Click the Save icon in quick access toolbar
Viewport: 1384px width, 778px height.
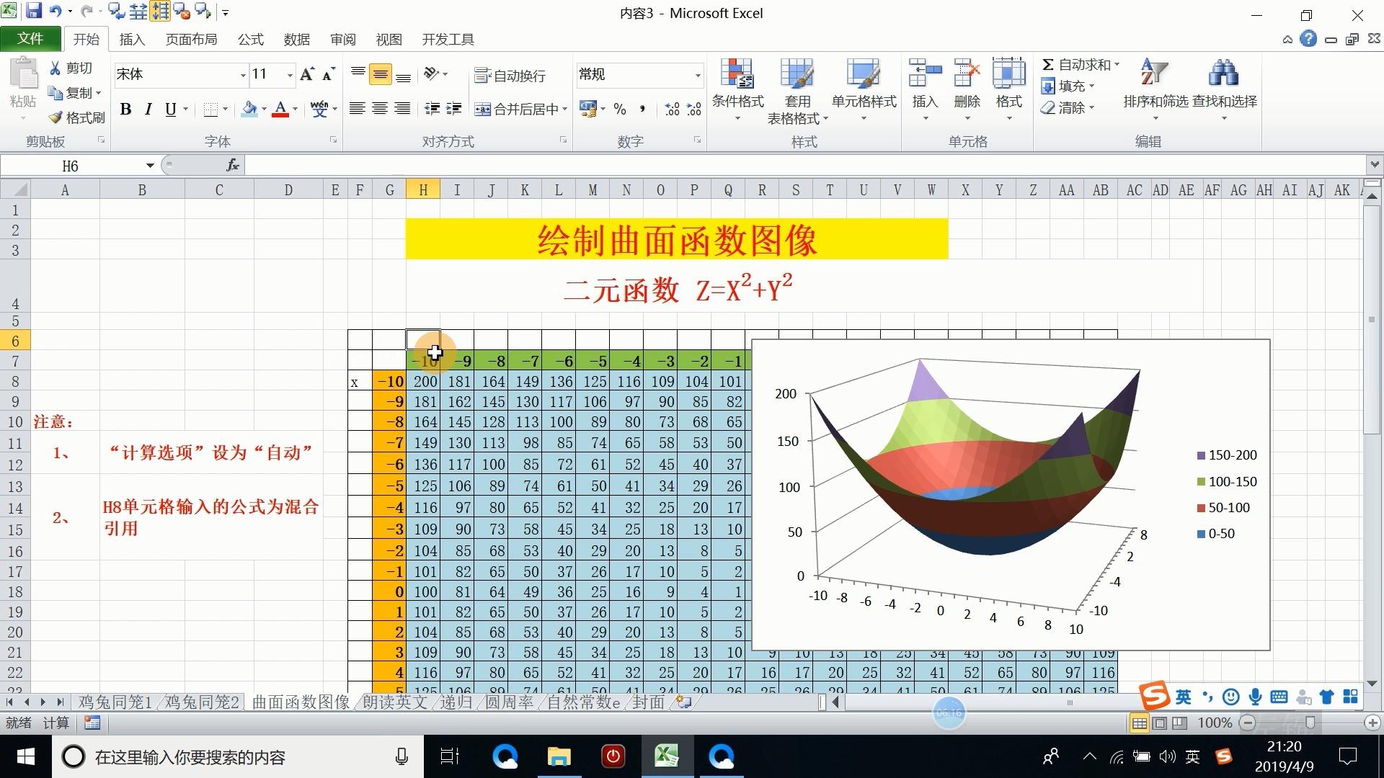[x=34, y=12]
